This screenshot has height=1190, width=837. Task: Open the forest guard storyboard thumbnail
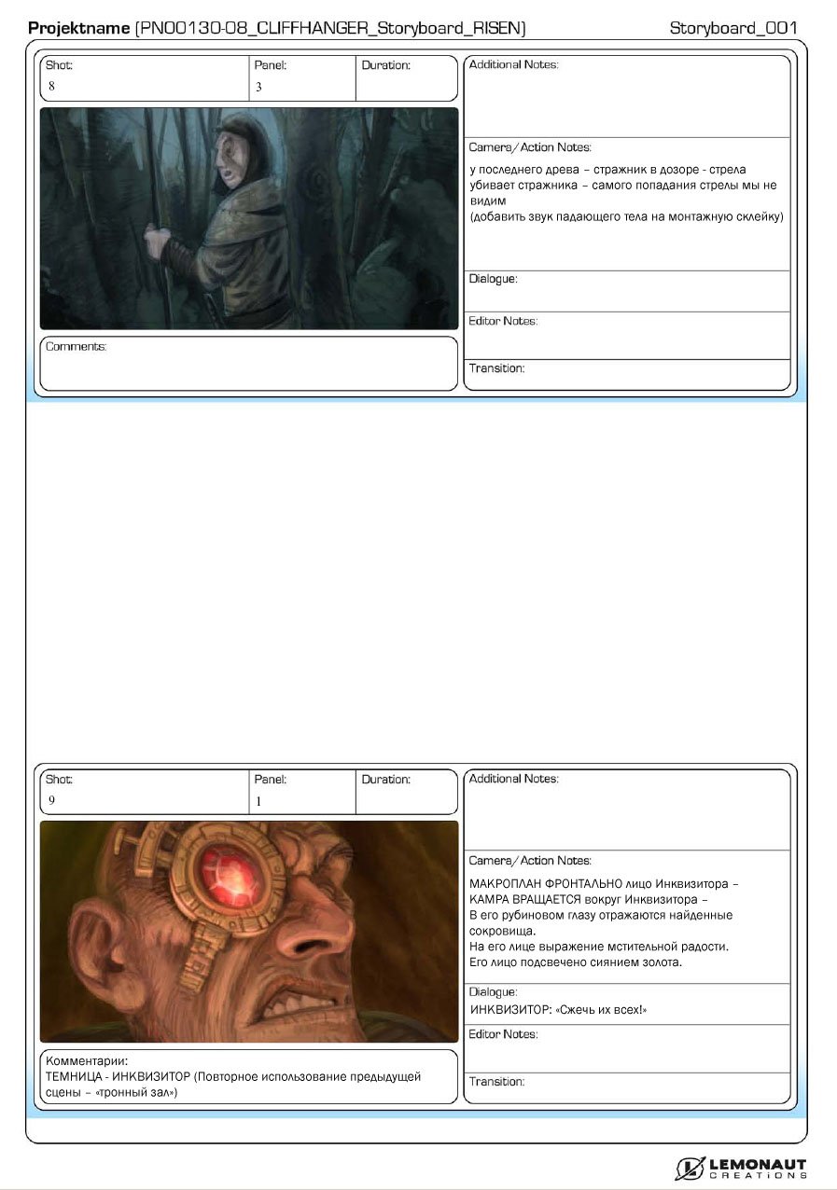click(x=249, y=218)
